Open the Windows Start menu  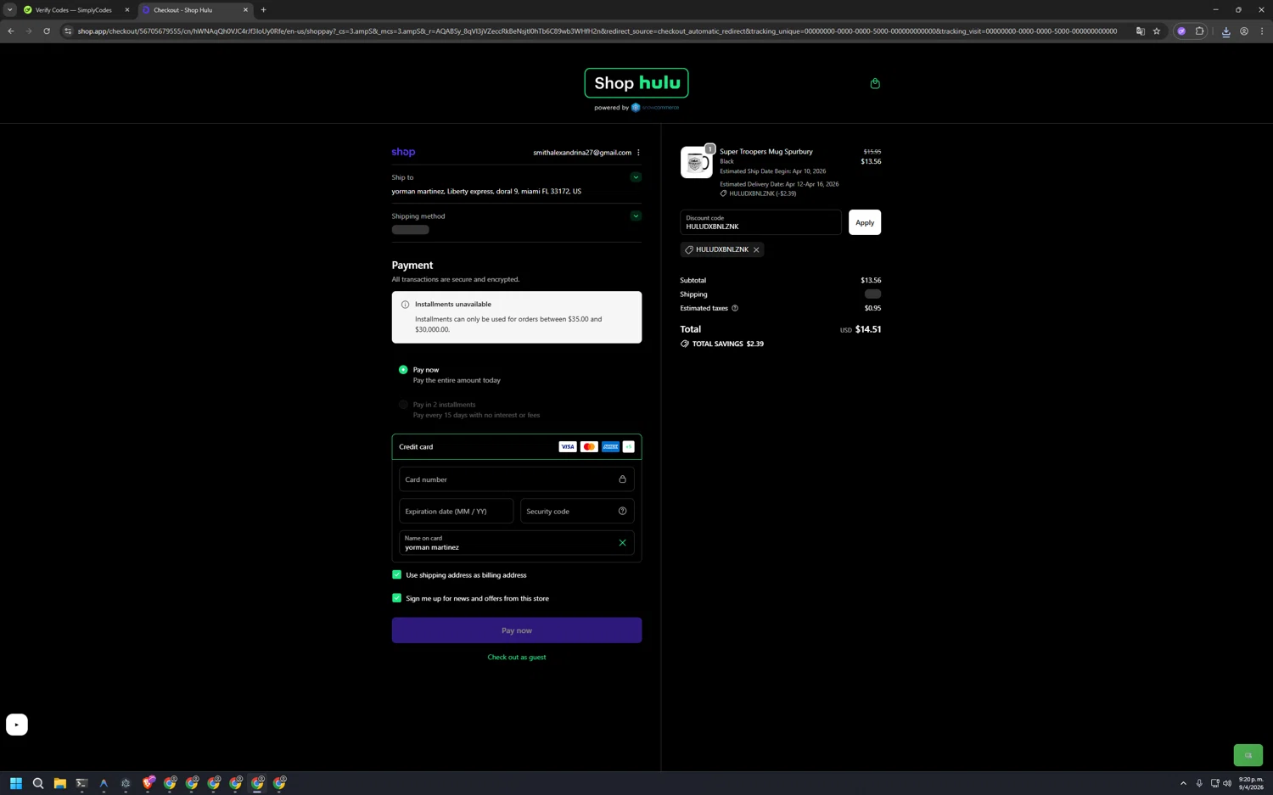(x=16, y=783)
